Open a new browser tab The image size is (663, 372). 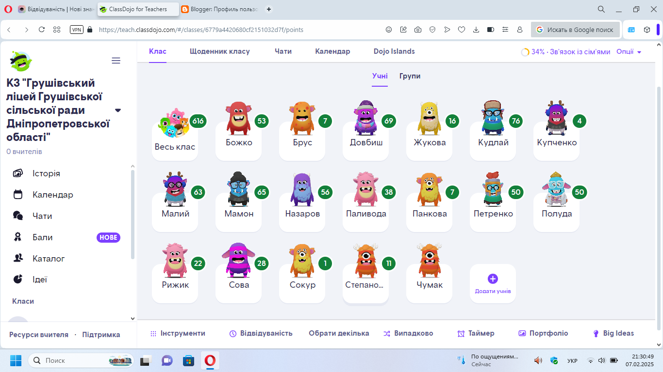coord(269,9)
